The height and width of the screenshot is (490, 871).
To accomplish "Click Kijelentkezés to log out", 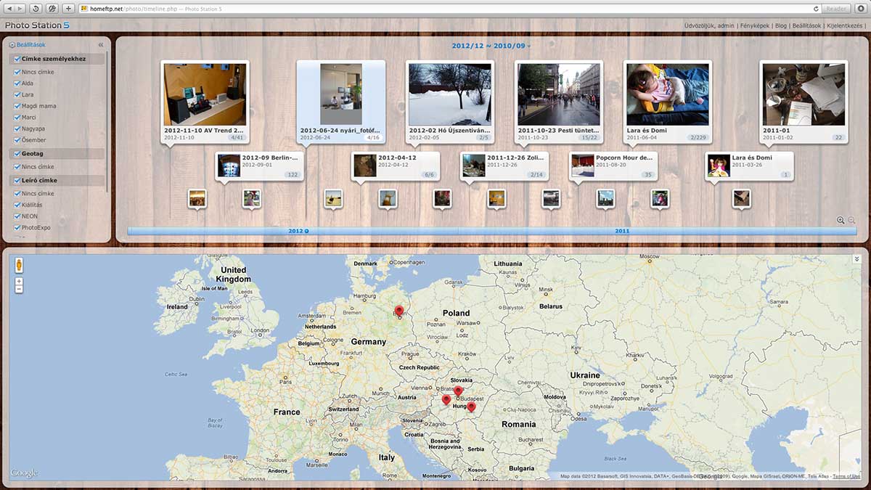I will pos(845,25).
